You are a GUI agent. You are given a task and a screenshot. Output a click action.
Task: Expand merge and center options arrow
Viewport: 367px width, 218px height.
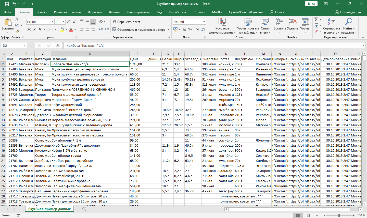(x=168, y=29)
